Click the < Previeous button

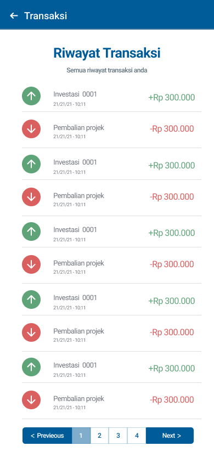(x=47, y=436)
